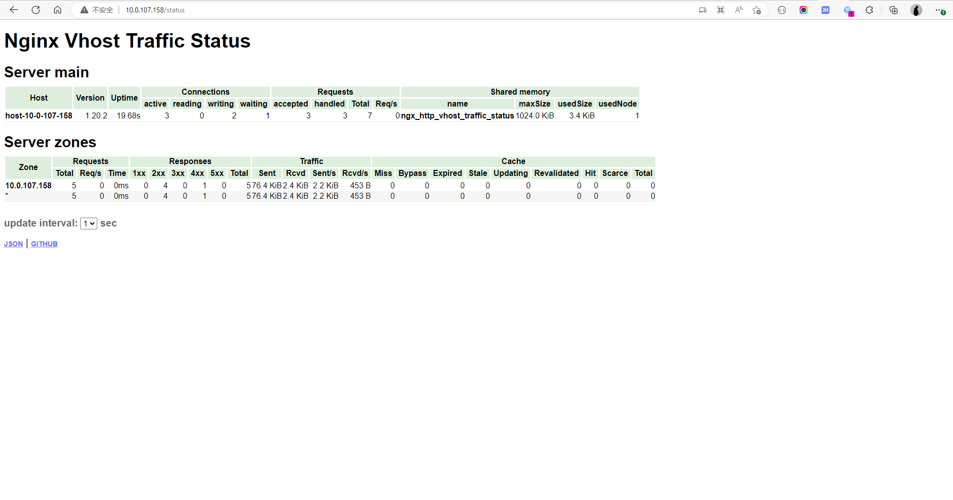Viewport: 953px width, 500px height.
Task: Add this page to favorites
Action: pos(756,10)
